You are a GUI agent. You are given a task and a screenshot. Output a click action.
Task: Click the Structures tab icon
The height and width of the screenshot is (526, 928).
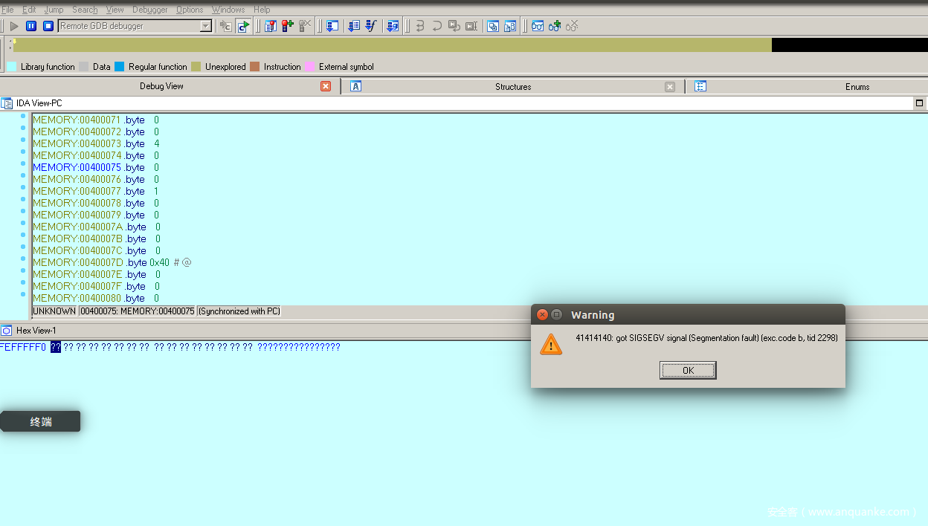coord(355,86)
